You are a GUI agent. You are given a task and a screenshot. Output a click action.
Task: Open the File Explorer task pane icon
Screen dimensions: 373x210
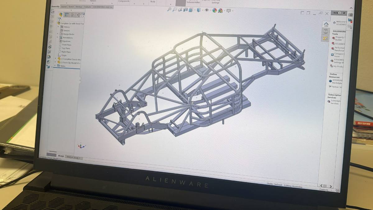point(325,38)
